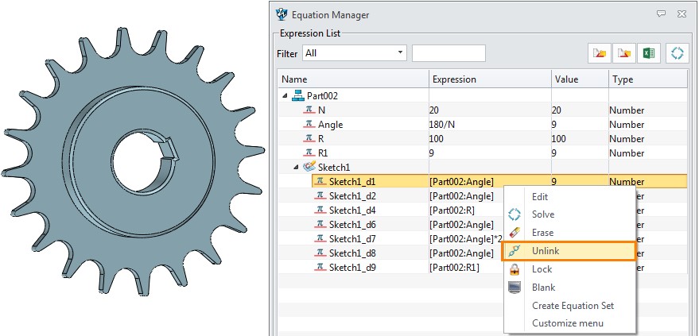Click the pi icon beside Sketch1_d4
Viewport: 699px width, 336px height.
320,210
